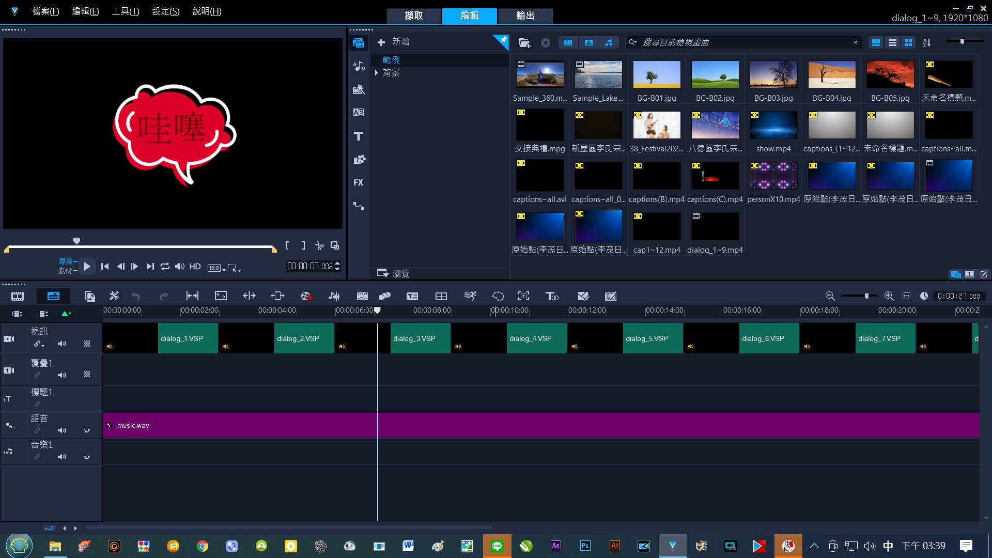Toggle track transparency on 視訊 track
The height and width of the screenshot is (558, 992).
coord(87,344)
